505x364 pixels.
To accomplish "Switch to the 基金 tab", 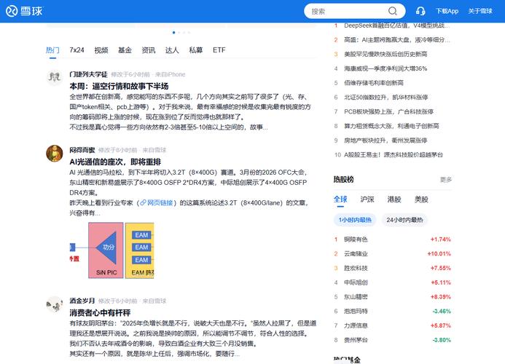I will click(125, 50).
